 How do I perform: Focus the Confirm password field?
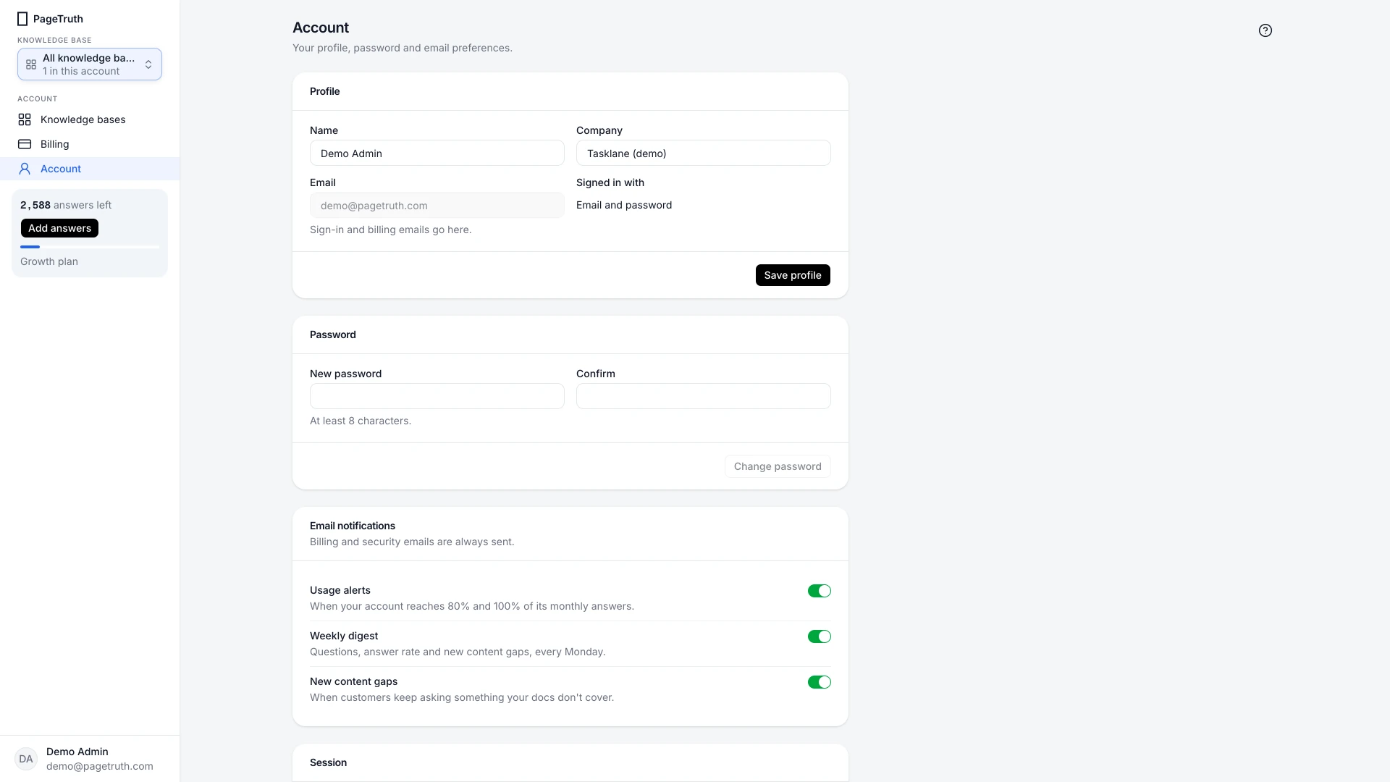(703, 396)
